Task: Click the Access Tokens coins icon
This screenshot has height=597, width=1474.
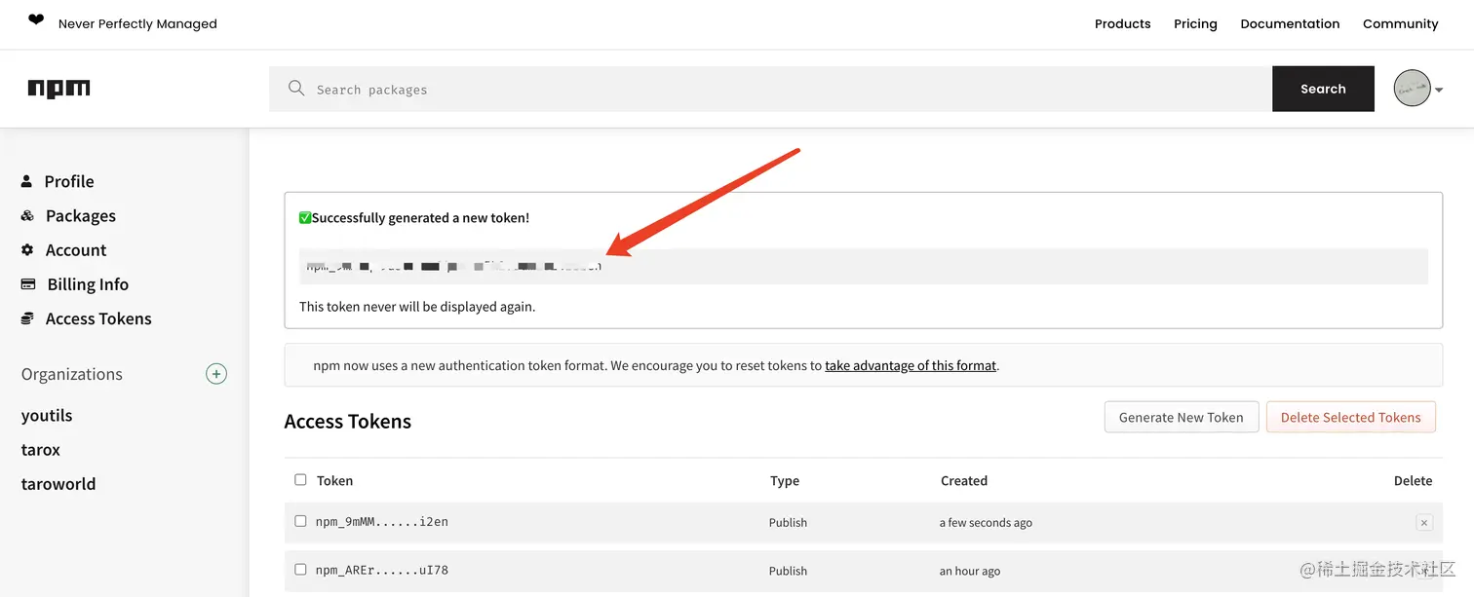Action: [27, 318]
